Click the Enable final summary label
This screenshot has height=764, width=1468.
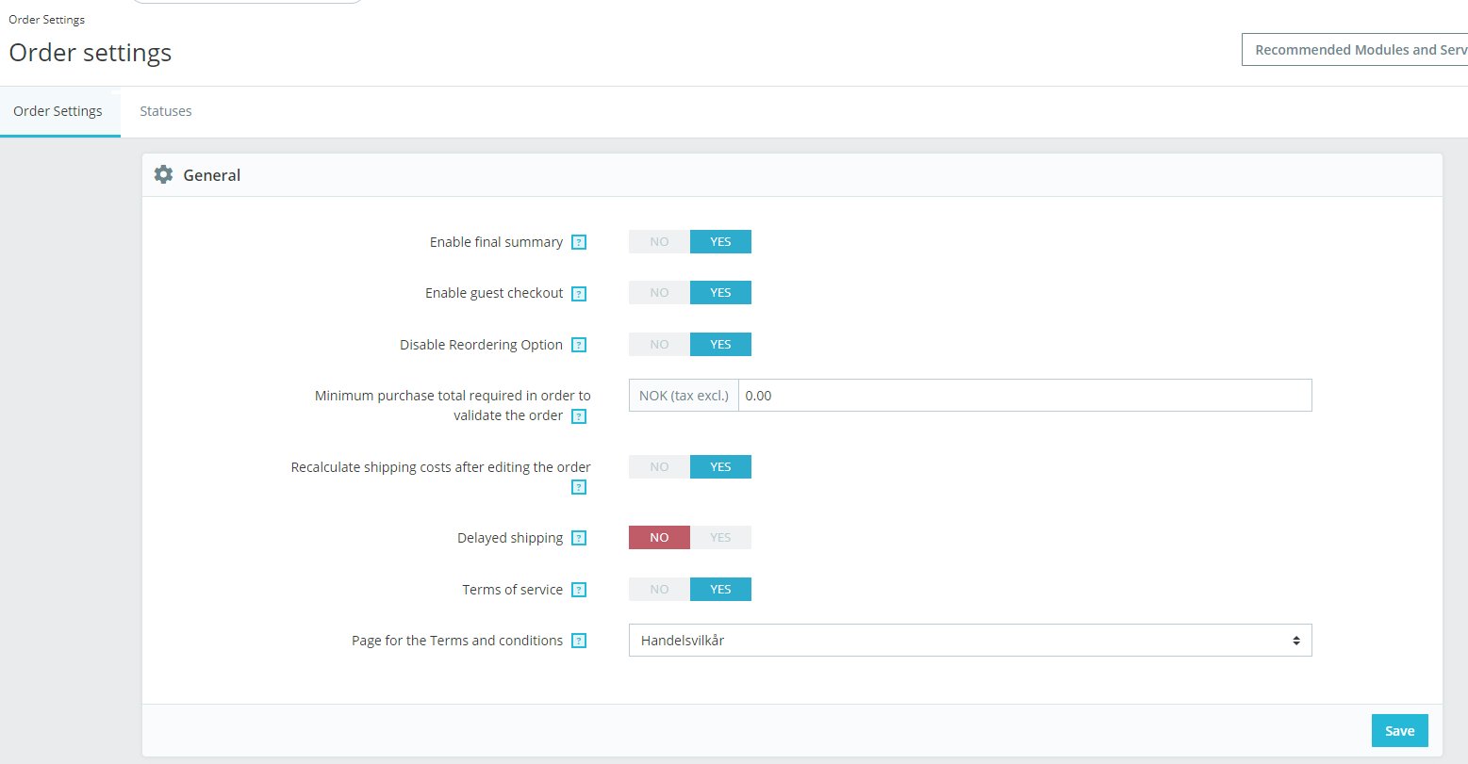[496, 242]
